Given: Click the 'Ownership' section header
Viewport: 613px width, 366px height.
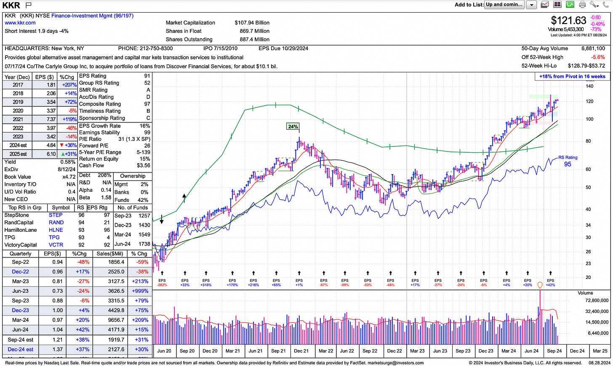Looking at the screenshot, I should tap(133, 176).
